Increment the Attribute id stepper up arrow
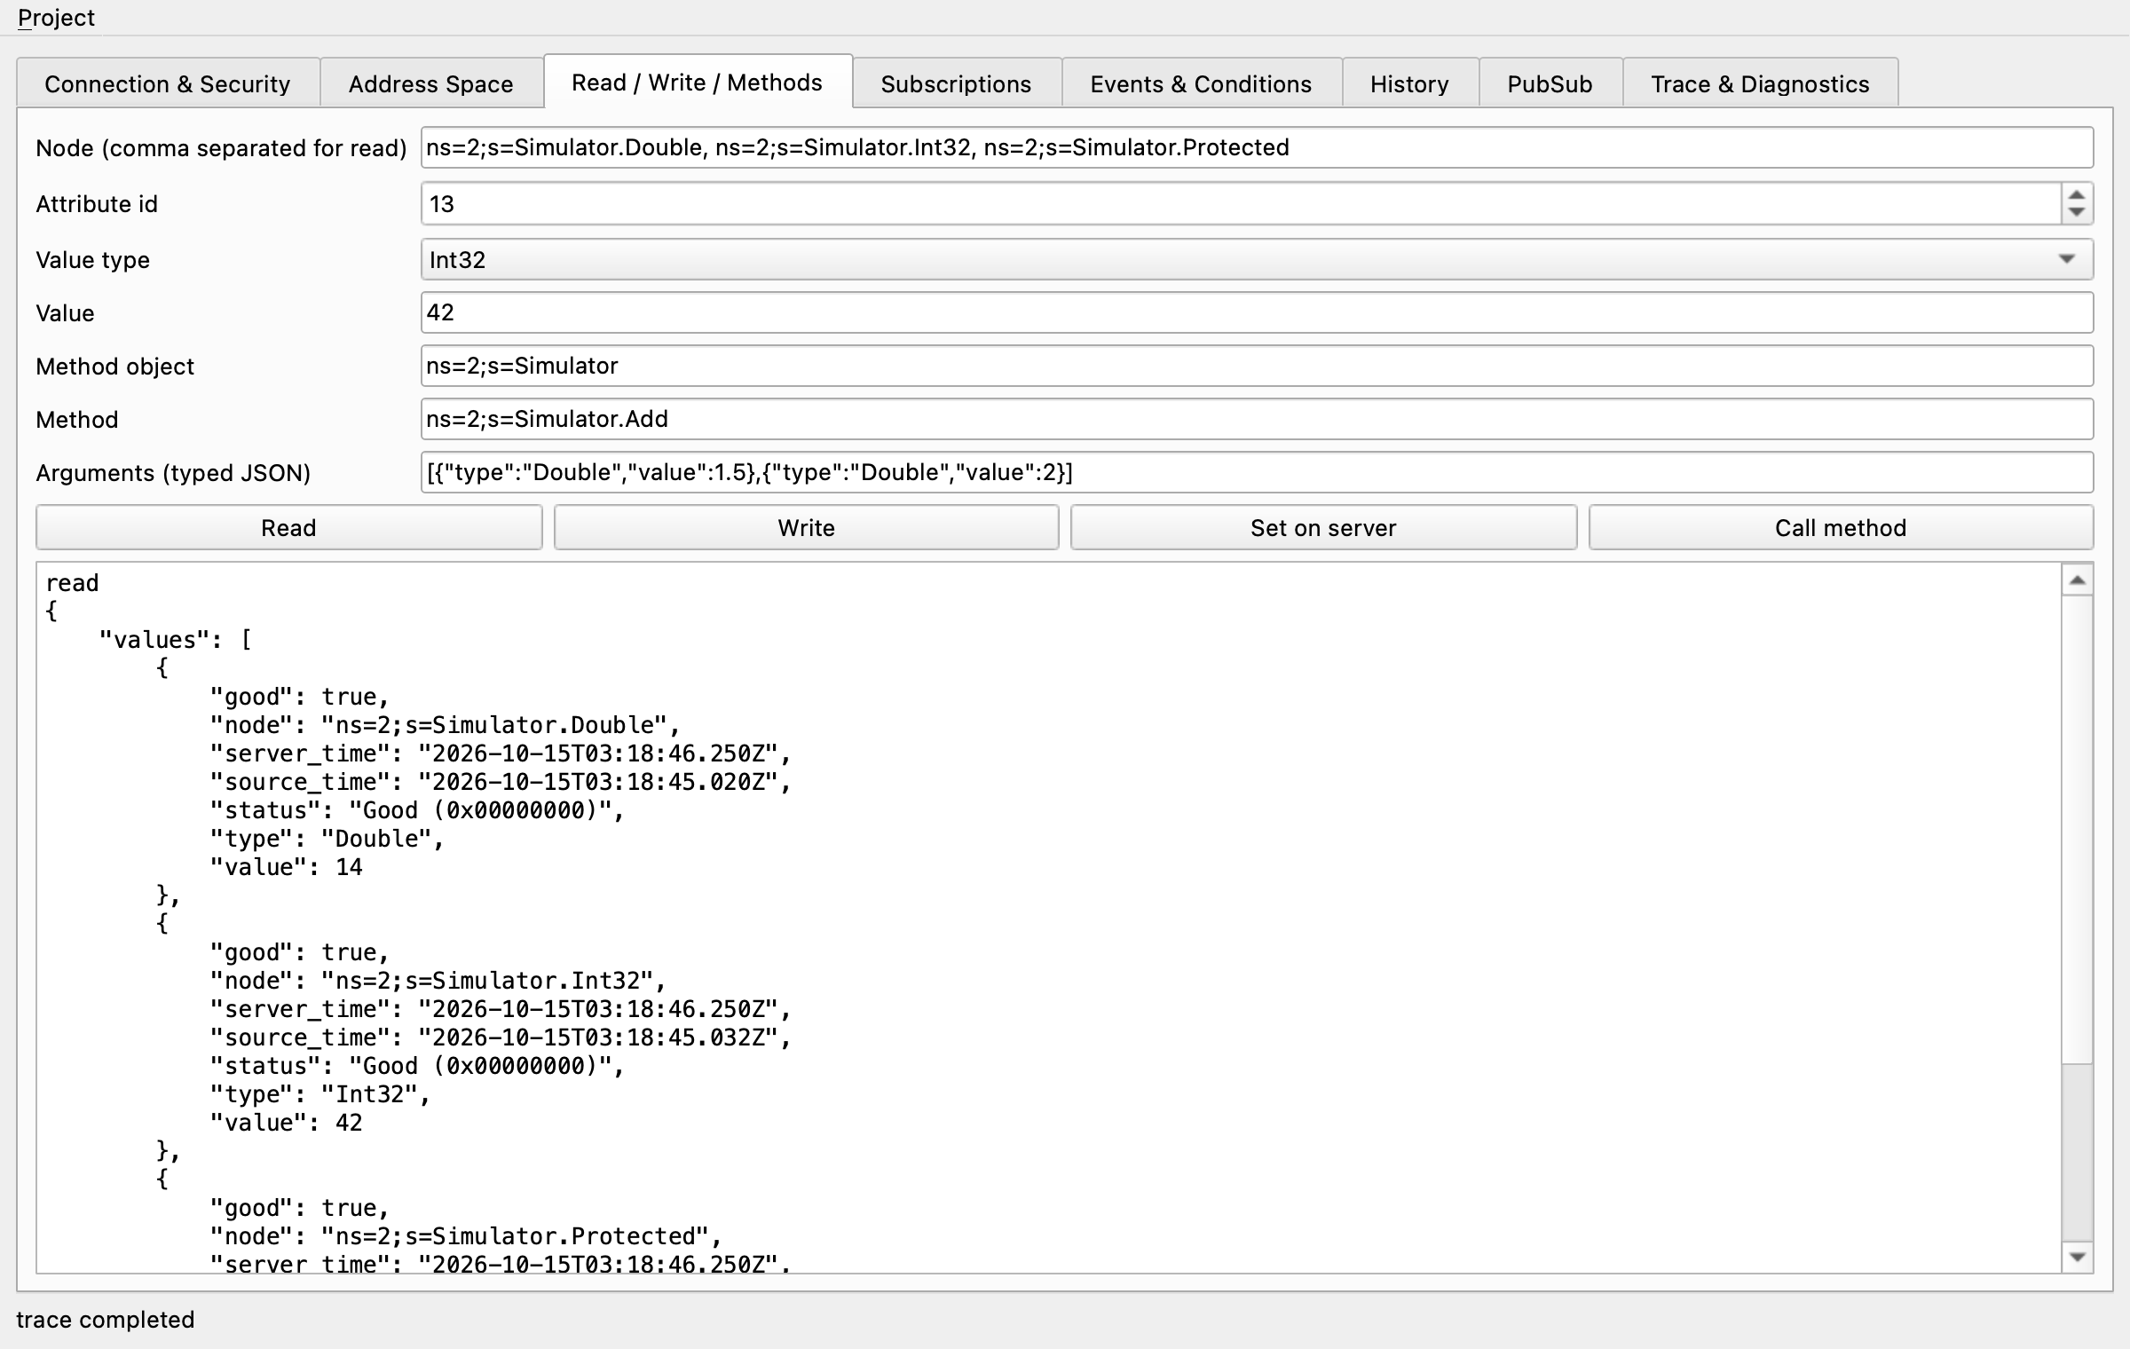 tap(2077, 195)
